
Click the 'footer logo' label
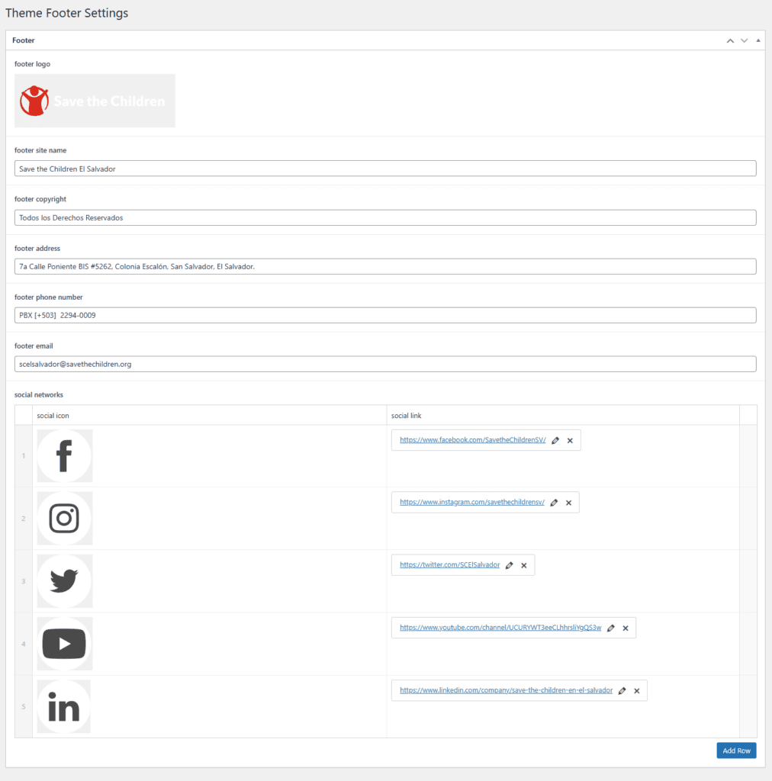[32, 64]
